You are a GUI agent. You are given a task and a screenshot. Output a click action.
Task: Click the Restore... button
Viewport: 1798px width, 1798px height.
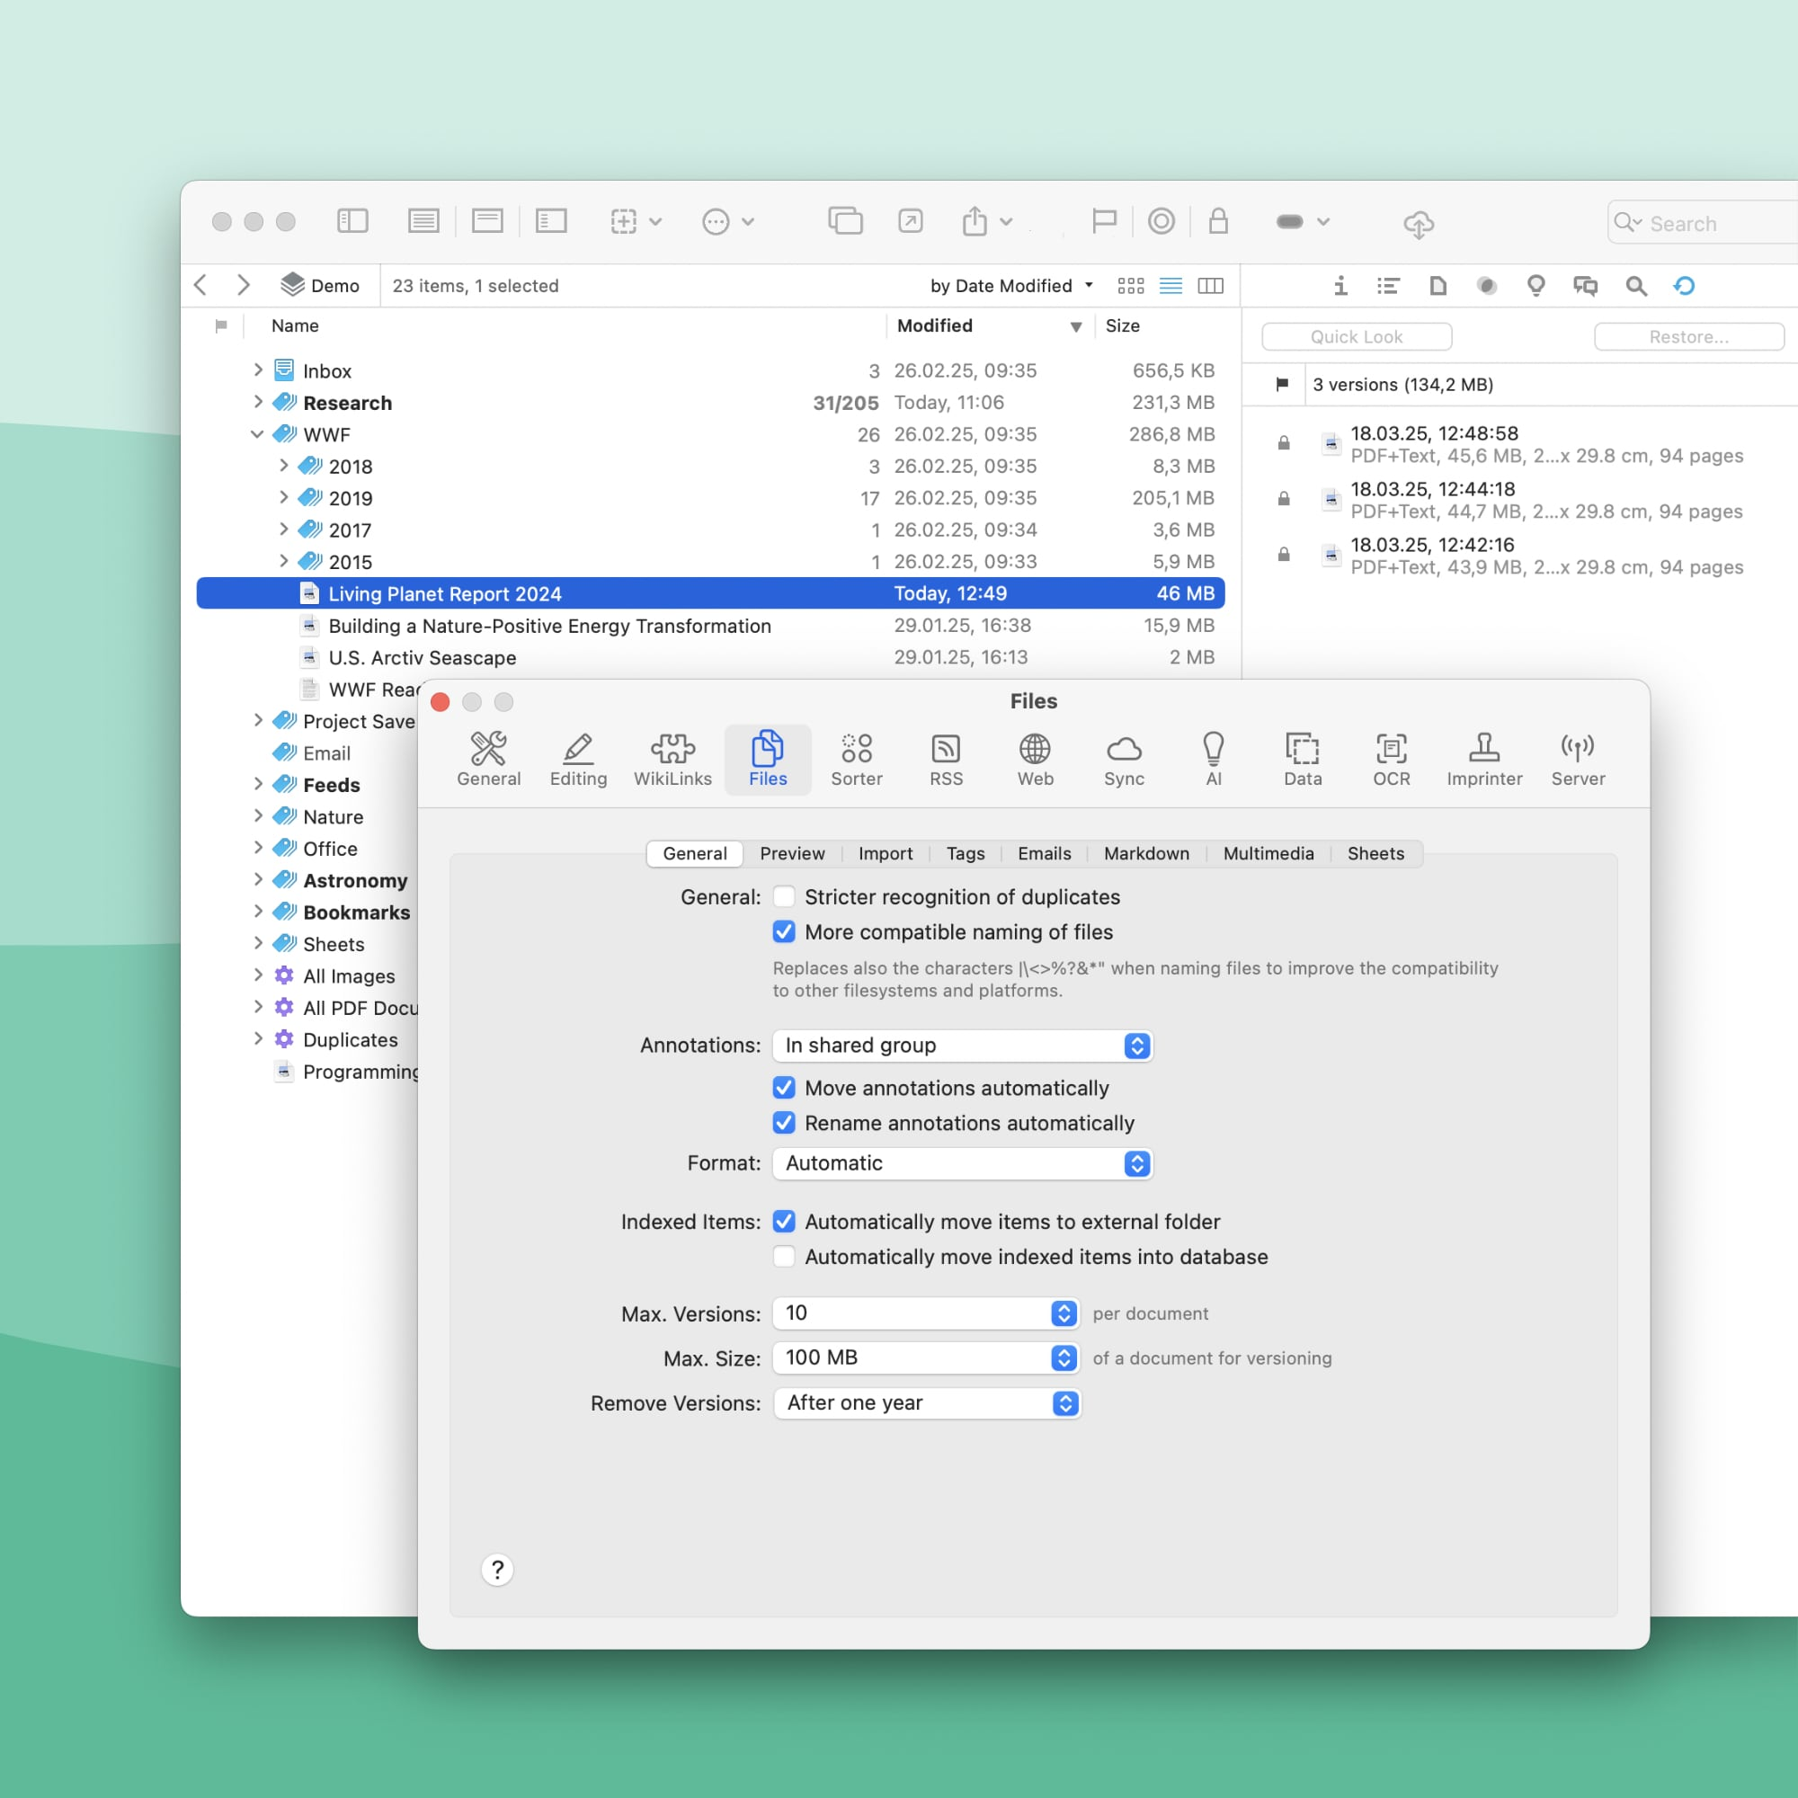pyautogui.click(x=1688, y=337)
